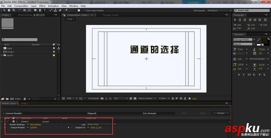This screenshot has height=138, width=271.
Task: Open the 50% magnification dropdown
Action: pos(72,98)
